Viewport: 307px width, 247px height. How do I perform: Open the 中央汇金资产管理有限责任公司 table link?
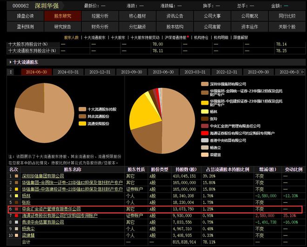(x=51, y=209)
